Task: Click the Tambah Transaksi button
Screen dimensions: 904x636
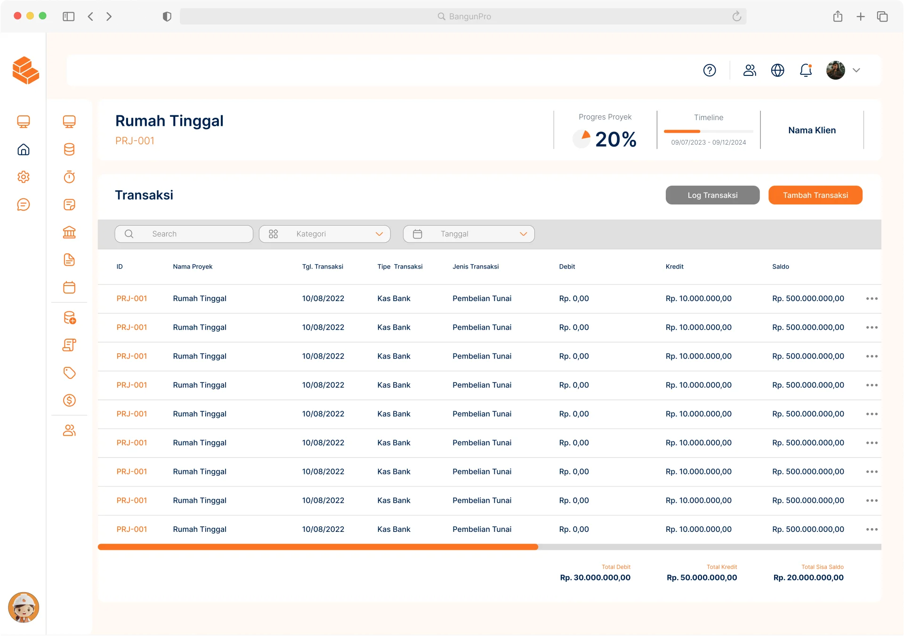Action: tap(815, 195)
